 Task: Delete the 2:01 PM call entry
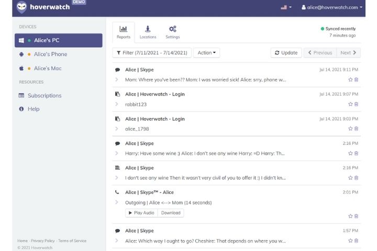pyautogui.click(x=357, y=216)
